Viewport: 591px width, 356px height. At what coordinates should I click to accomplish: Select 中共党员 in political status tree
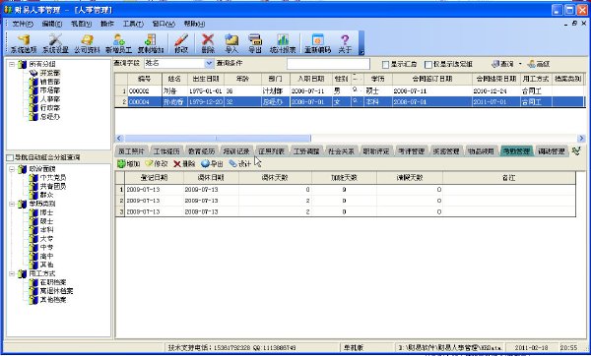pos(53,178)
